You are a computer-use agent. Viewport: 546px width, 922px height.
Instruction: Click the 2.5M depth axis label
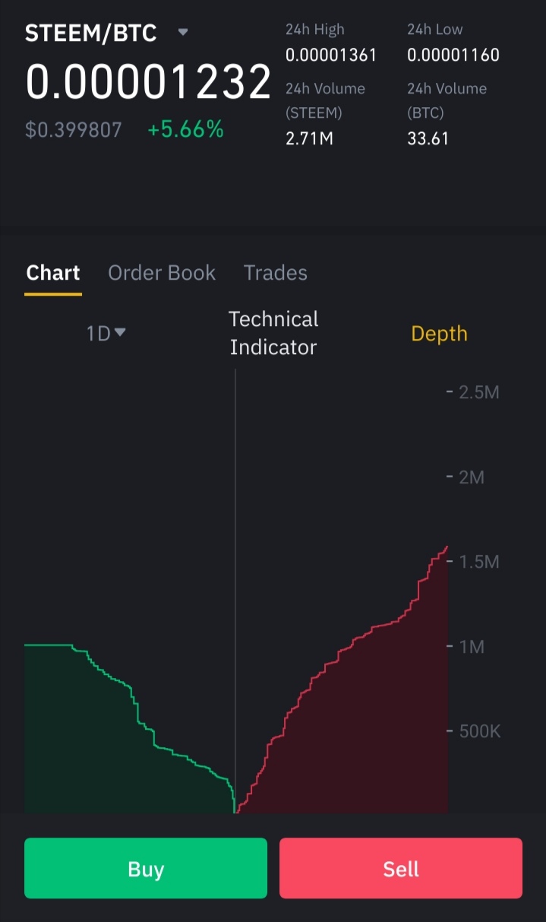coord(479,393)
